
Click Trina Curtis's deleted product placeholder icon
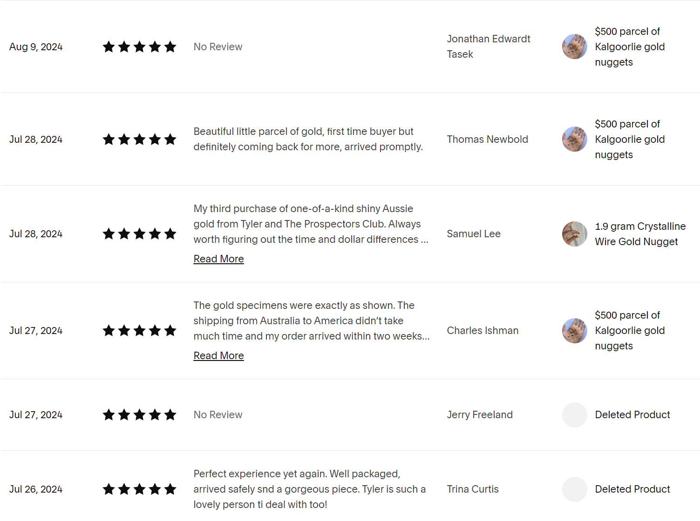pos(574,489)
